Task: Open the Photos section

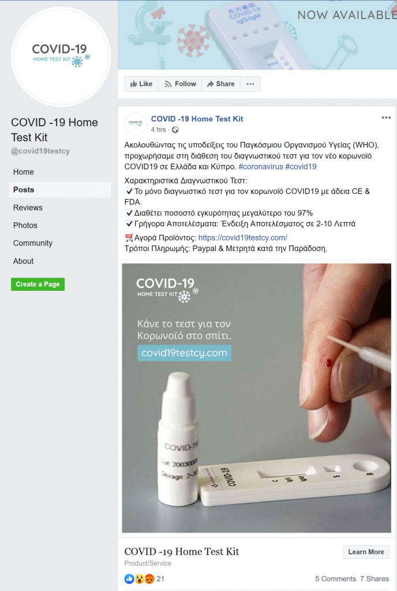Action: pos(25,226)
